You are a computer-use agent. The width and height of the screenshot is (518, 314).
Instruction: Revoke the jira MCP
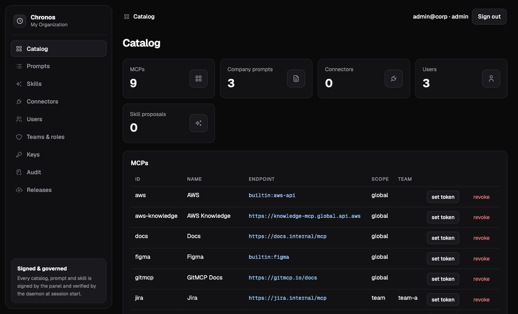[x=481, y=299]
